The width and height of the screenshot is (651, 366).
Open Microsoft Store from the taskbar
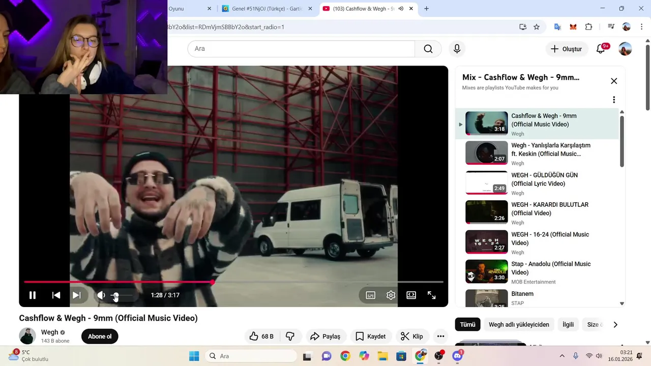coord(401,356)
